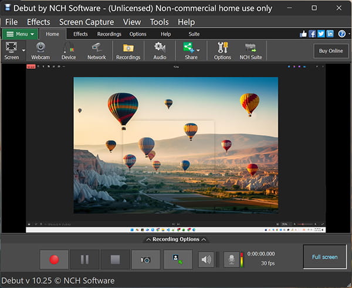Open the File menu
352x288 pixels.
click(x=12, y=22)
